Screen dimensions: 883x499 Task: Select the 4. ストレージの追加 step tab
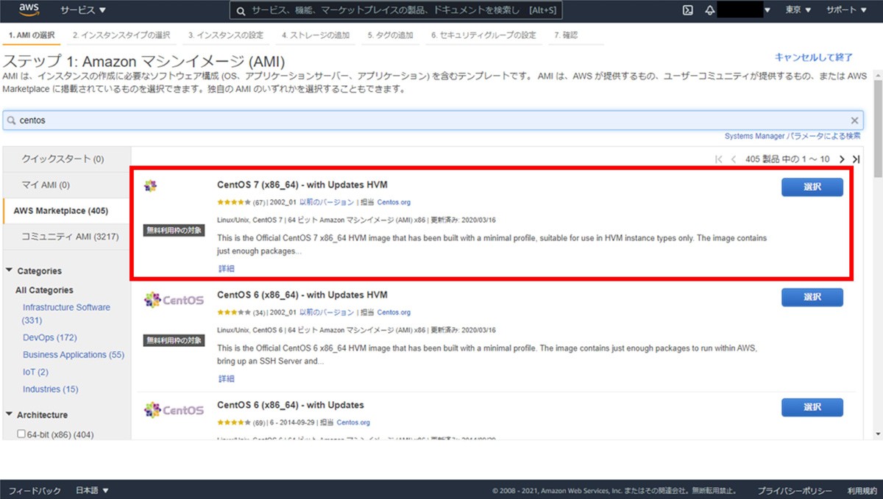pyautogui.click(x=316, y=35)
